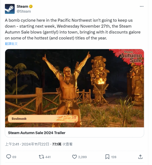Open the 上午2:41 · 2024年11月22日 timestamp
This screenshot has width=152, height=165.
[27, 144]
